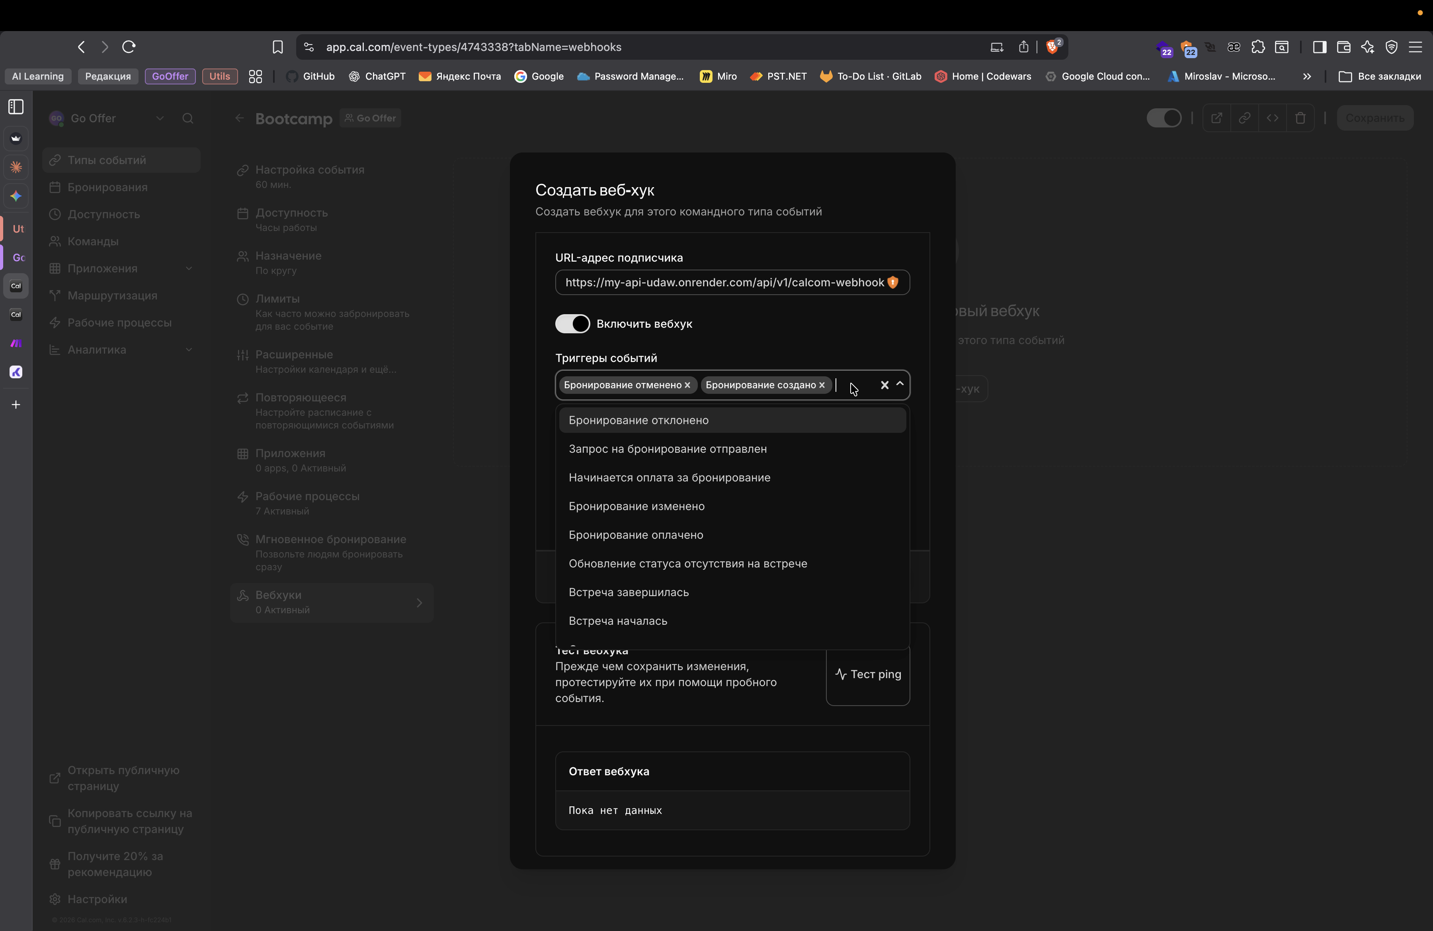Click the bookmark page icon
The height and width of the screenshot is (931, 1433).
tap(277, 47)
